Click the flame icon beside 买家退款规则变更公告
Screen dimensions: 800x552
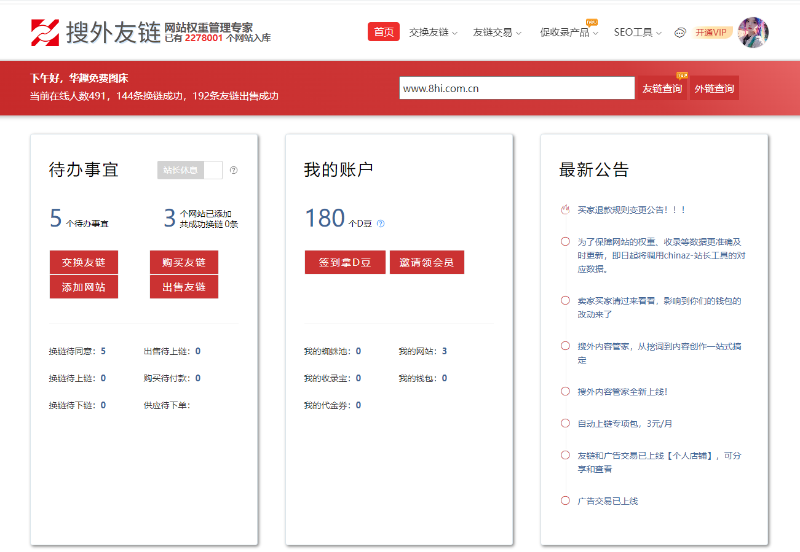[565, 210]
